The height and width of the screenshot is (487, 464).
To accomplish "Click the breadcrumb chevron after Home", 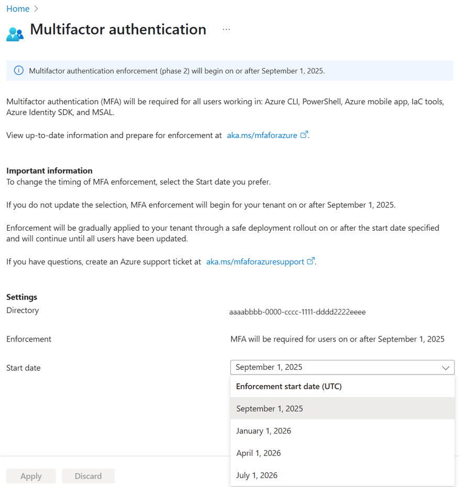I will (35, 8).
